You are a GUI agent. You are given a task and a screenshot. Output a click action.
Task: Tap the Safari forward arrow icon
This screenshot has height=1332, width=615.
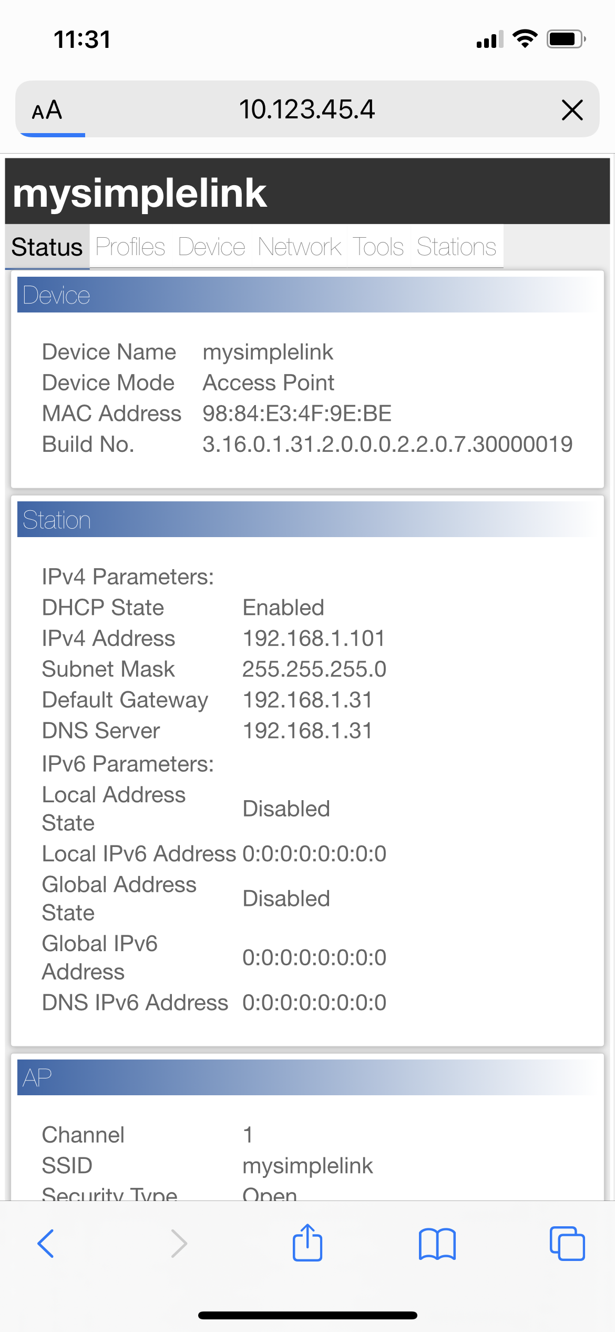(179, 1244)
